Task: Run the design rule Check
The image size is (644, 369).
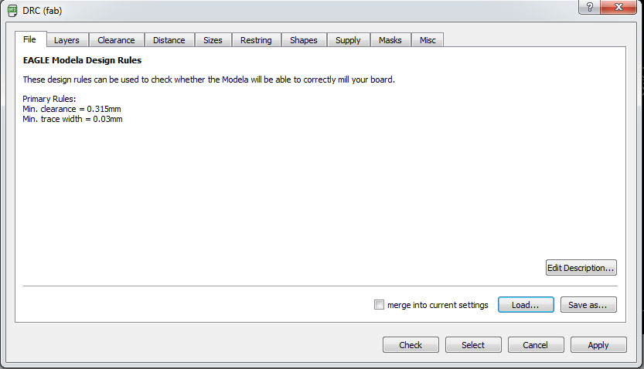Action: click(411, 345)
